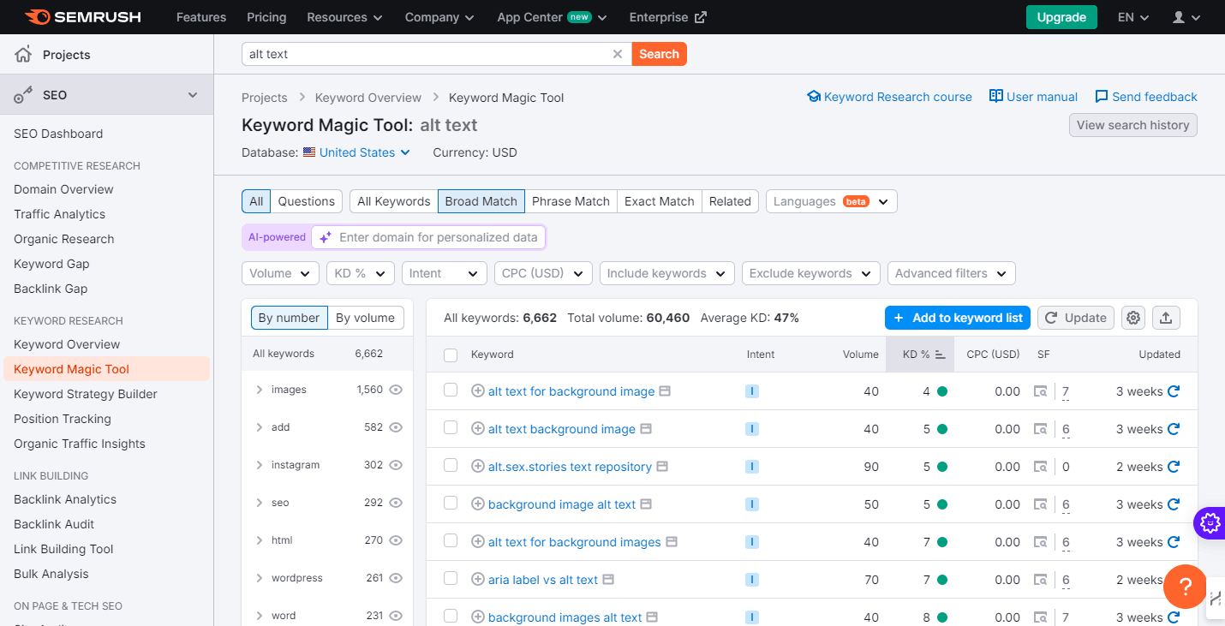The width and height of the screenshot is (1225, 626).
Task: Click the Semrush logo
Action: tap(82, 17)
